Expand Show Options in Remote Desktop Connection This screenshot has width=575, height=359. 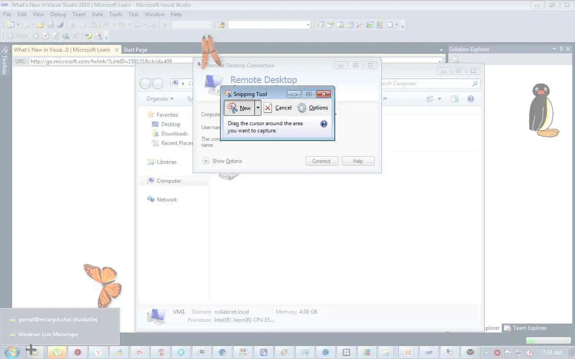[x=222, y=161]
